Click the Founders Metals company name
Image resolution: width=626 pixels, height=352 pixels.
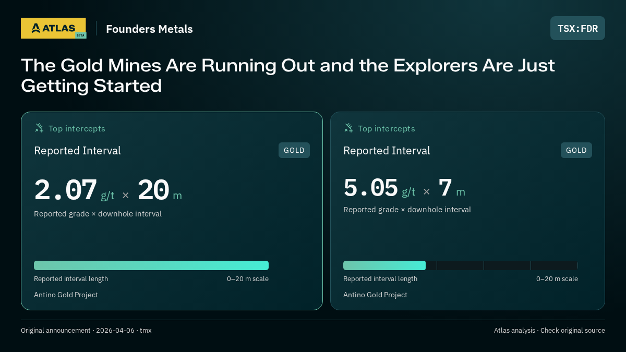pyautogui.click(x=149, y=29)
